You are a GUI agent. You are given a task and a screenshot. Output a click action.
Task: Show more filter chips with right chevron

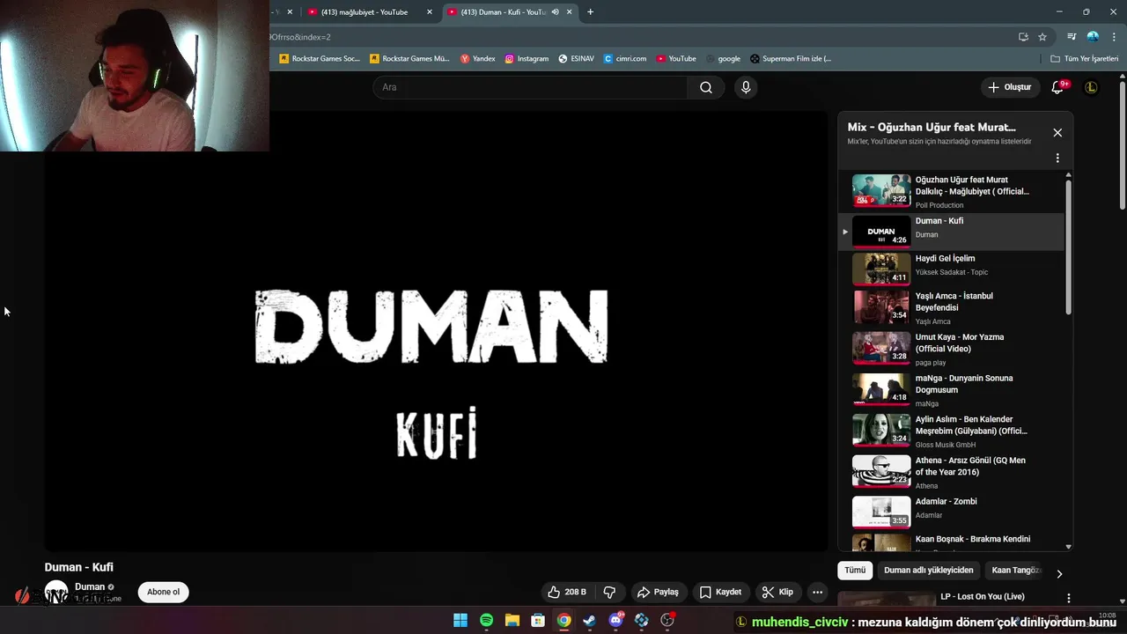point(1059,573)
